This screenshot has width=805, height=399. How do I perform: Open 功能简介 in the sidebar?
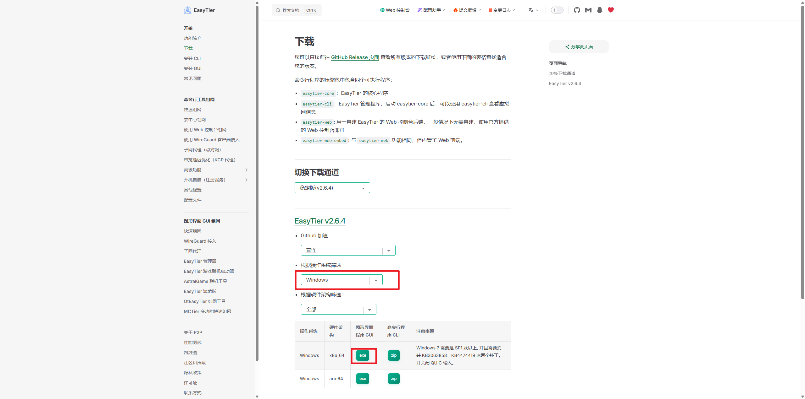point(192,38)
